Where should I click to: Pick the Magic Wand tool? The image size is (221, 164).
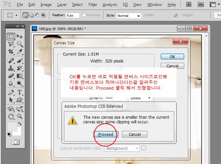[x=20, y=44]
